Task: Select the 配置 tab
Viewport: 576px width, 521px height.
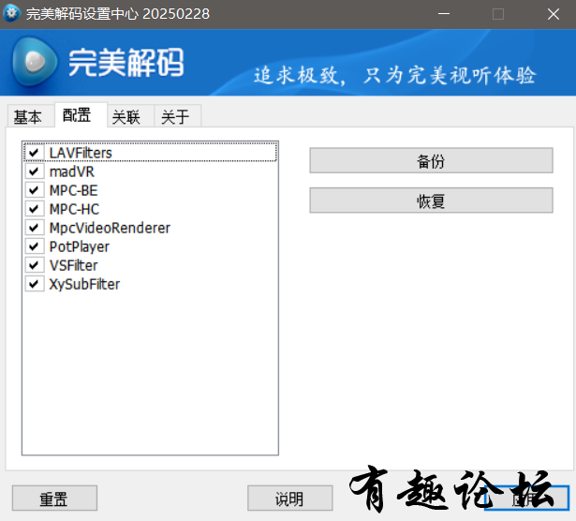Action: [x=81, y=115]
